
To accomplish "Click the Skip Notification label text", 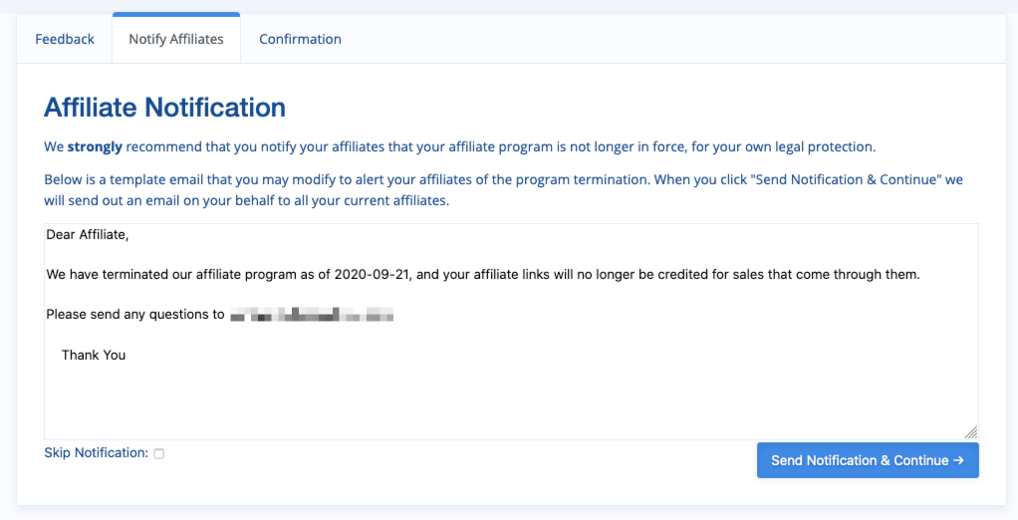I will pyautogui.click(x=96, y=452).
